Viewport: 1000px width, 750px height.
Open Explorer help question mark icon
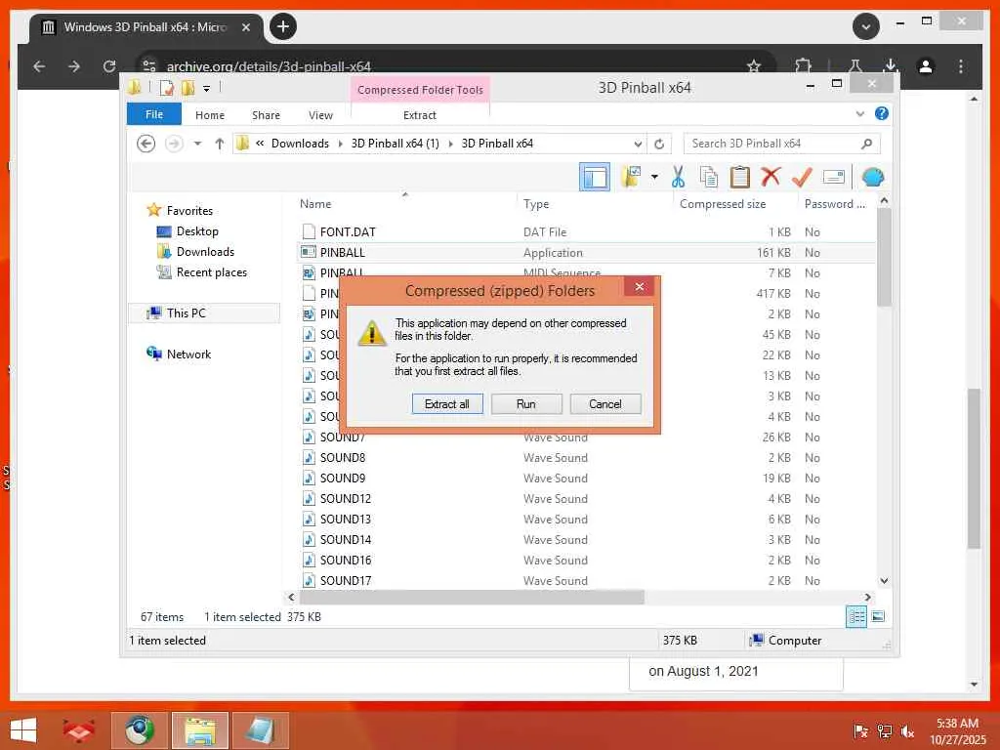tap(882, 113)
